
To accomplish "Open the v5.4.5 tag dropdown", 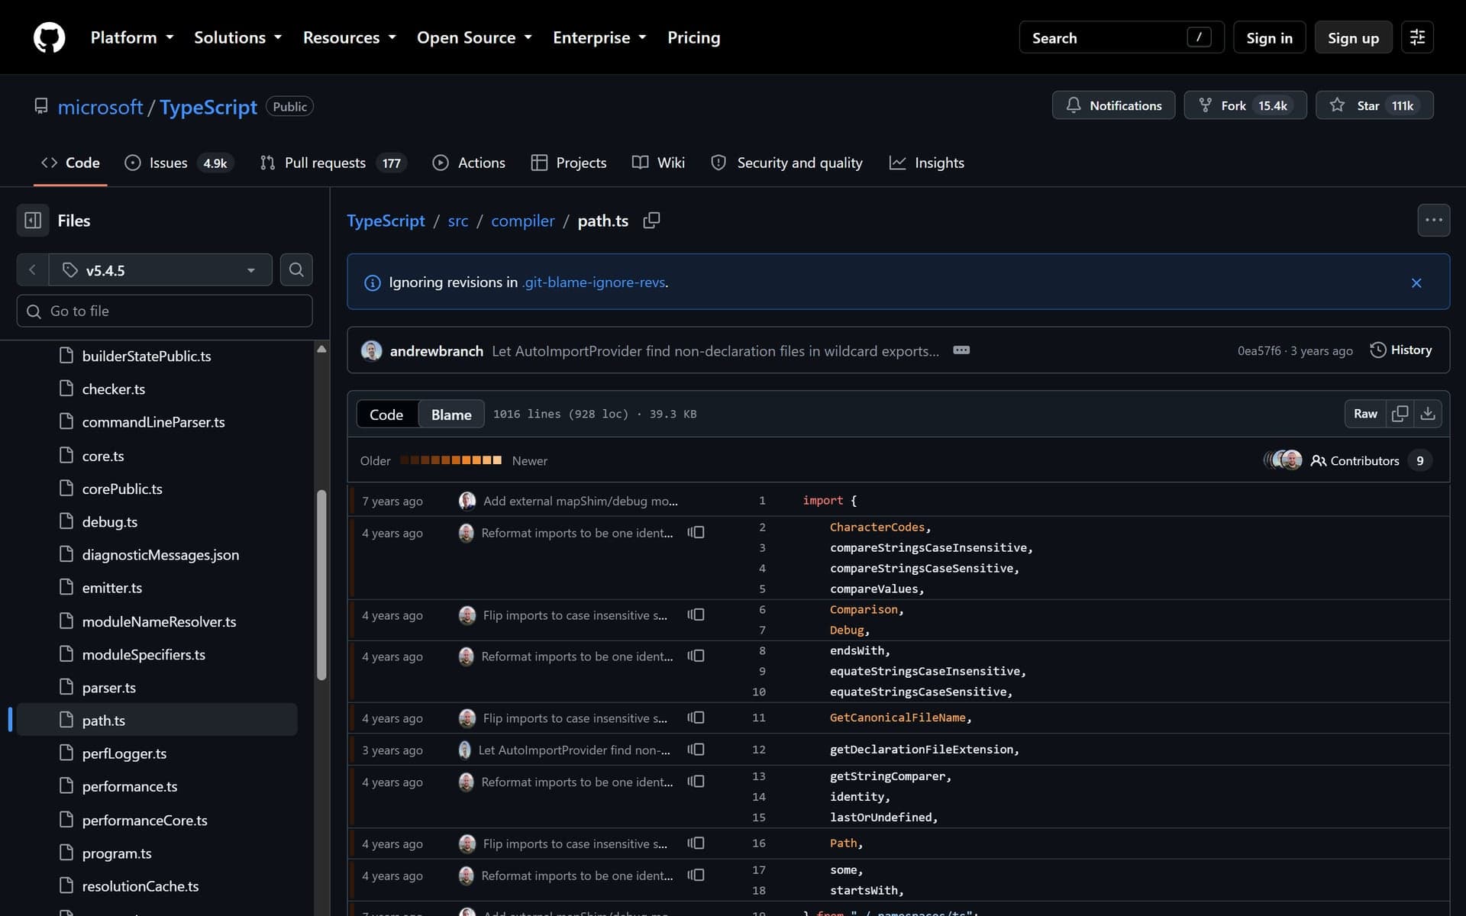I will [160, 270].
